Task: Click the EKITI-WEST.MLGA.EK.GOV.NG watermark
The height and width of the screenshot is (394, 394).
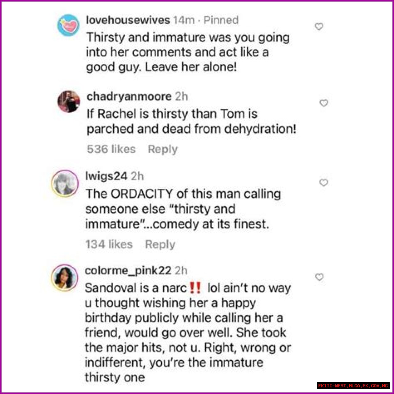Action: [353, 386]
